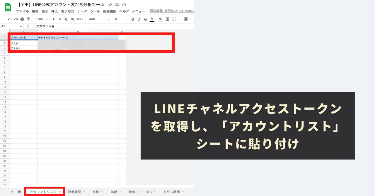Decrease decimal places
Image resolution: width=375 pixels, height=196 pixels.
click(66, 19)
